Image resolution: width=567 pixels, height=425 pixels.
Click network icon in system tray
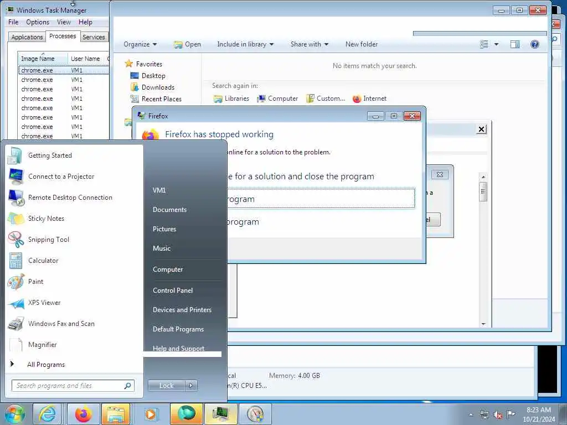coord(484,414)
